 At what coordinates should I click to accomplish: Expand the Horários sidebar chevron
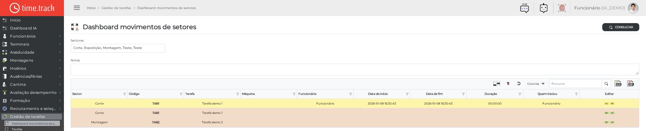pyautogui.click(x=60, y=68)
